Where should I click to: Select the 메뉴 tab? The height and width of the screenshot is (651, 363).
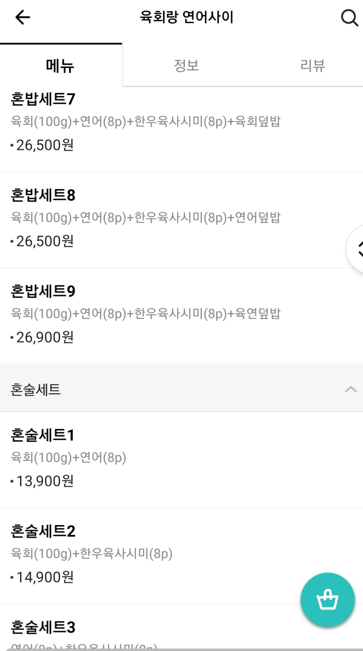[60, 66]
